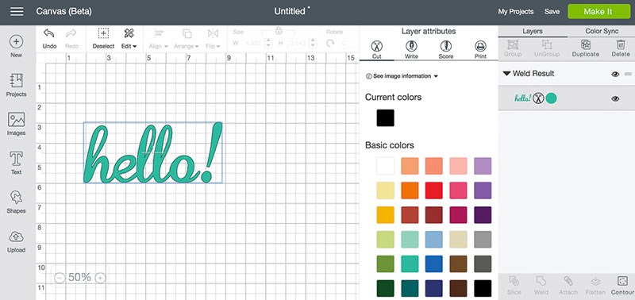Click the Untitled project title
635x300 pixels.
click(x=290, y=11)
